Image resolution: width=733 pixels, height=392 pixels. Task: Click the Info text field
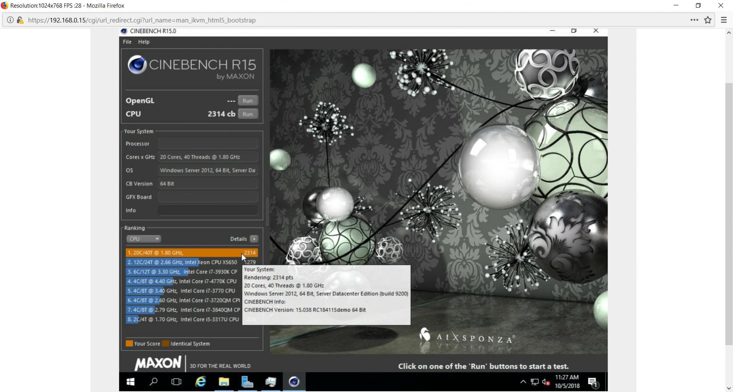pos(208,210)
